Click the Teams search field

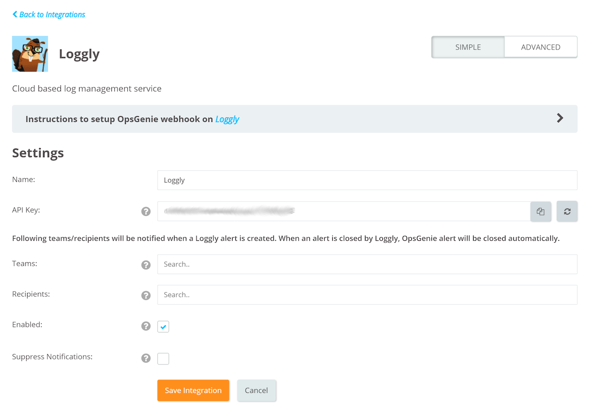(367, 265)
